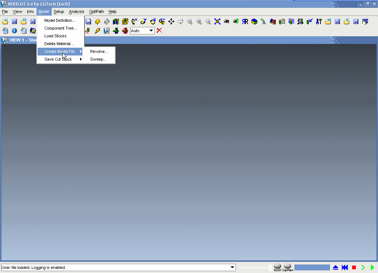Click the save disk icon labeled C
Viewport: 378px width, 273px height.
[356, 21]
